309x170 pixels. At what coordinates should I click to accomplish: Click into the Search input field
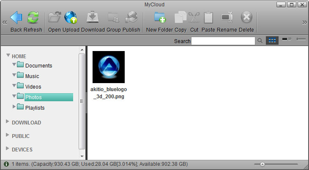tap(223, 41)
